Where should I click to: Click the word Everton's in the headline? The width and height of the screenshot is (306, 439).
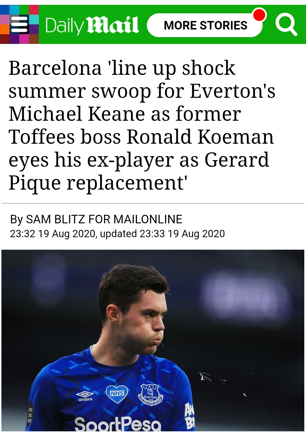pyautogui.click(x=233, y=91)
